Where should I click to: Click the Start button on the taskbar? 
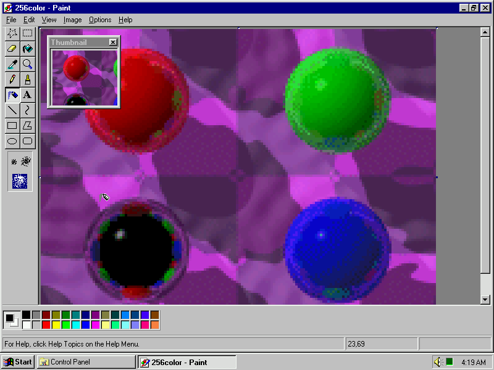point(18,362)
